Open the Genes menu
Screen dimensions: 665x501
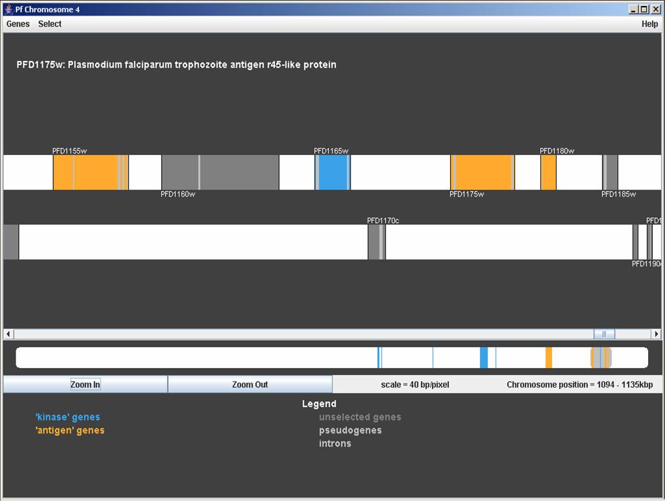pos(18,24)
